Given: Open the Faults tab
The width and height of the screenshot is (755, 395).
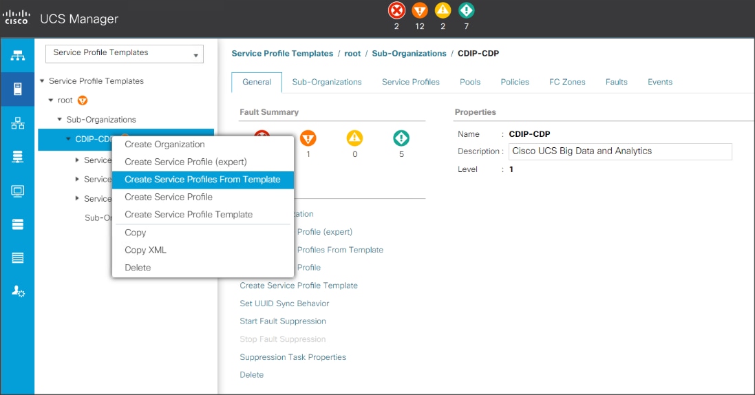Looking at the screenshot, I should point(617,83).
